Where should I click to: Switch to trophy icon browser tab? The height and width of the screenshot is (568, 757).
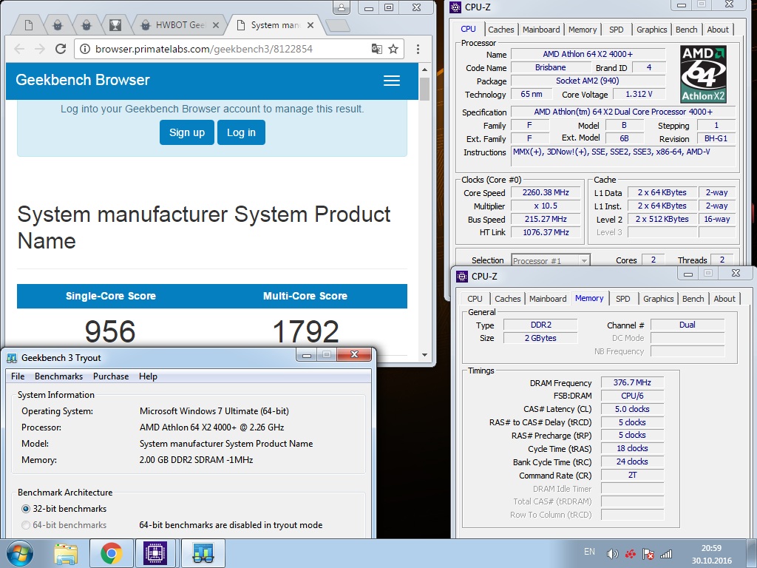(x=115, y=25)
